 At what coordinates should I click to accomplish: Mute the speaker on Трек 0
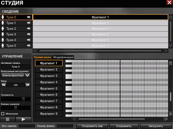click(29, 17)
